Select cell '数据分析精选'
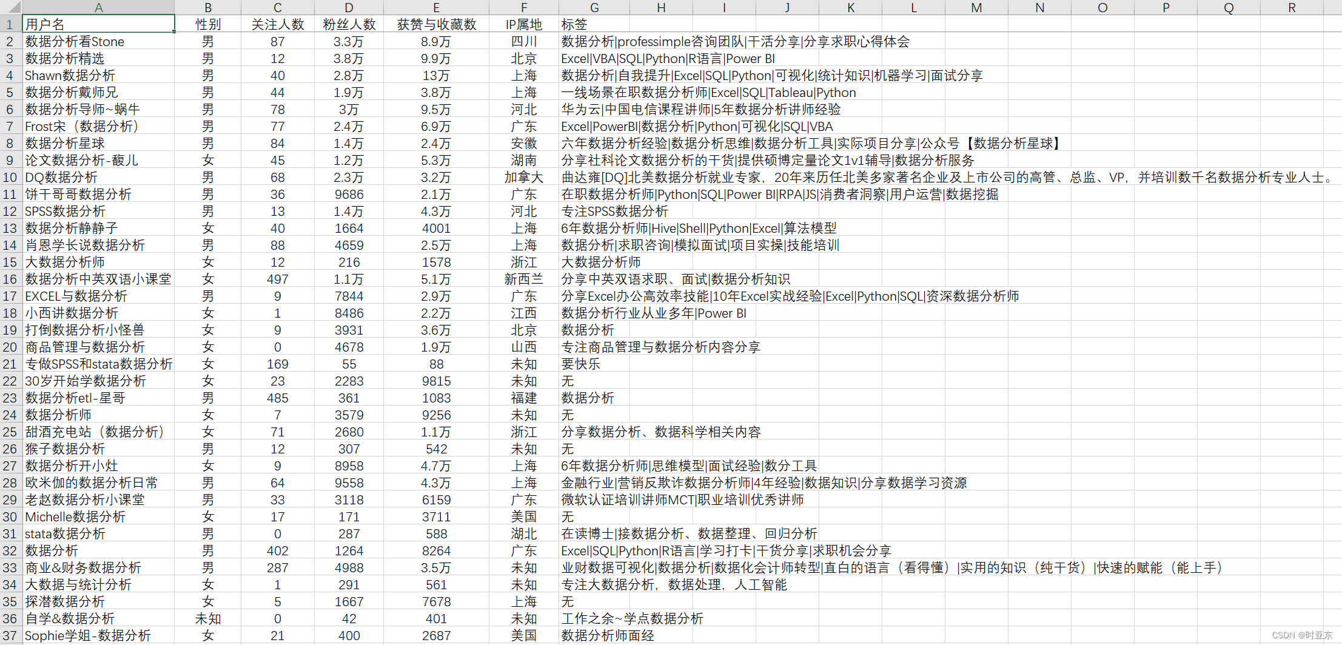This screenshot has height=645, width=1342. point(98,59)
